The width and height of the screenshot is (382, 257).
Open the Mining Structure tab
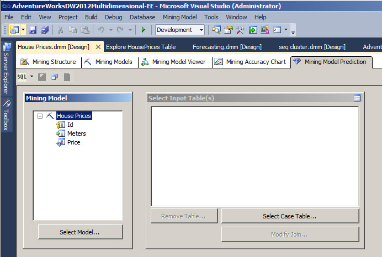48,62
